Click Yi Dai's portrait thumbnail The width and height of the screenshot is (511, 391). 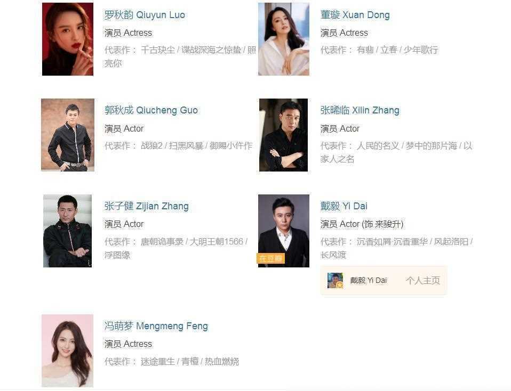point(284,231)
